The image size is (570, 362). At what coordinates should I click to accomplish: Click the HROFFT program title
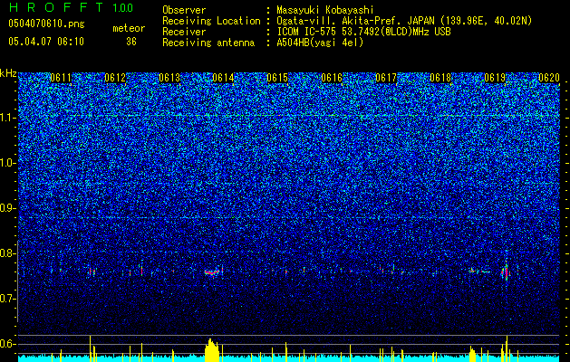(x=56, y=7)
